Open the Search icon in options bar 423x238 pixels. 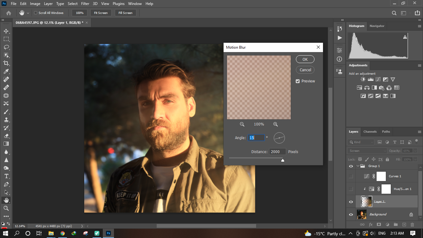394,13
